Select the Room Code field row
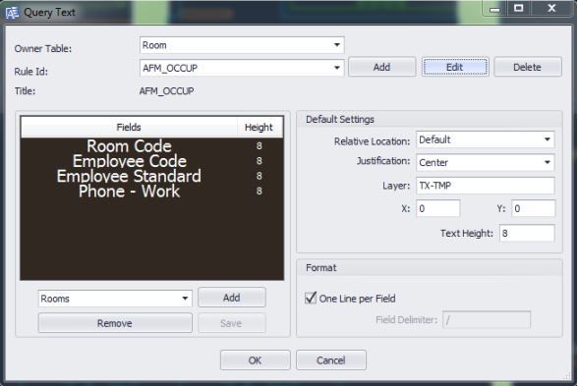 click(151, 146)
